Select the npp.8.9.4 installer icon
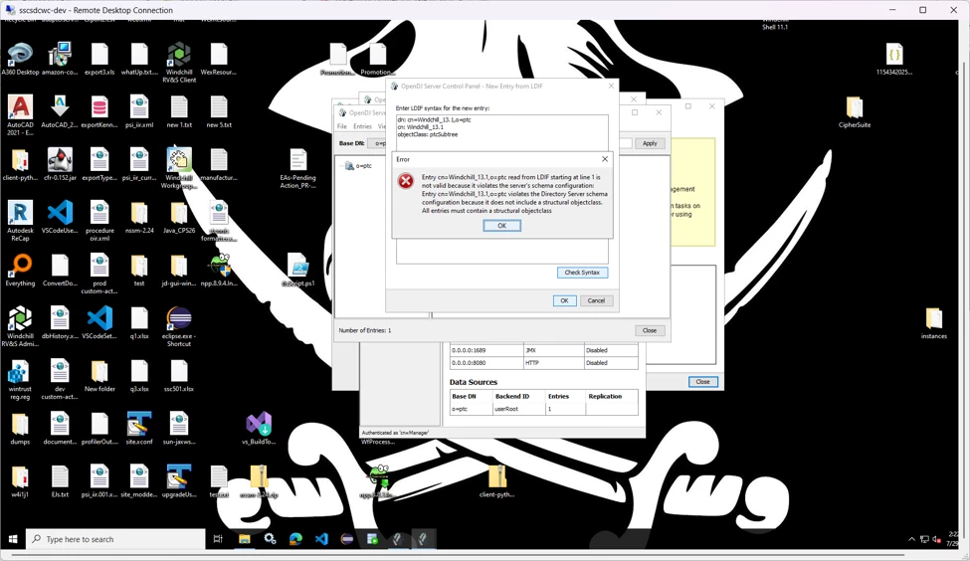This screenshot has width=970, height=561. coord(219,271)
